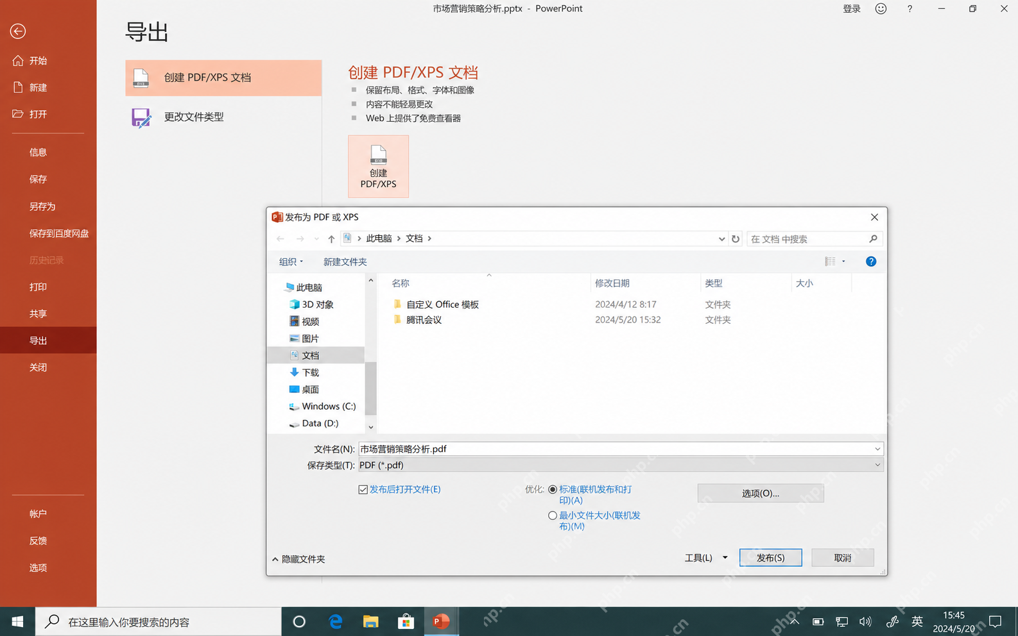
Task: Go up one folder level in the dialog
Action: pos(331,238)
